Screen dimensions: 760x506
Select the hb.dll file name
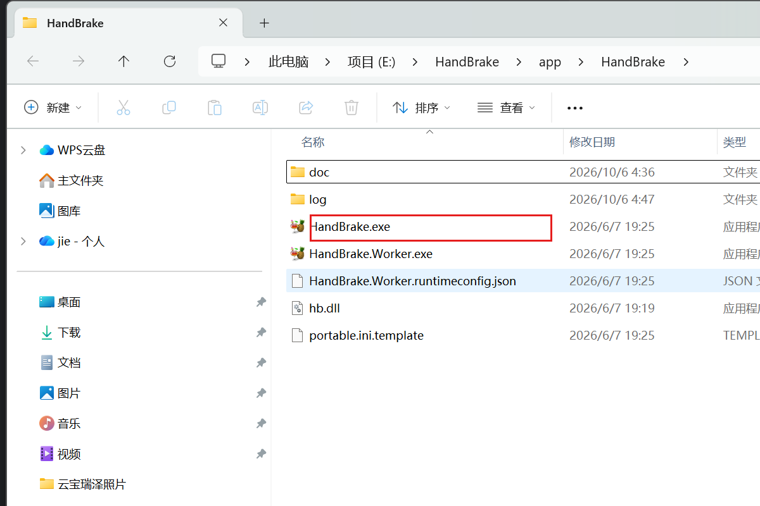[324, 308]
